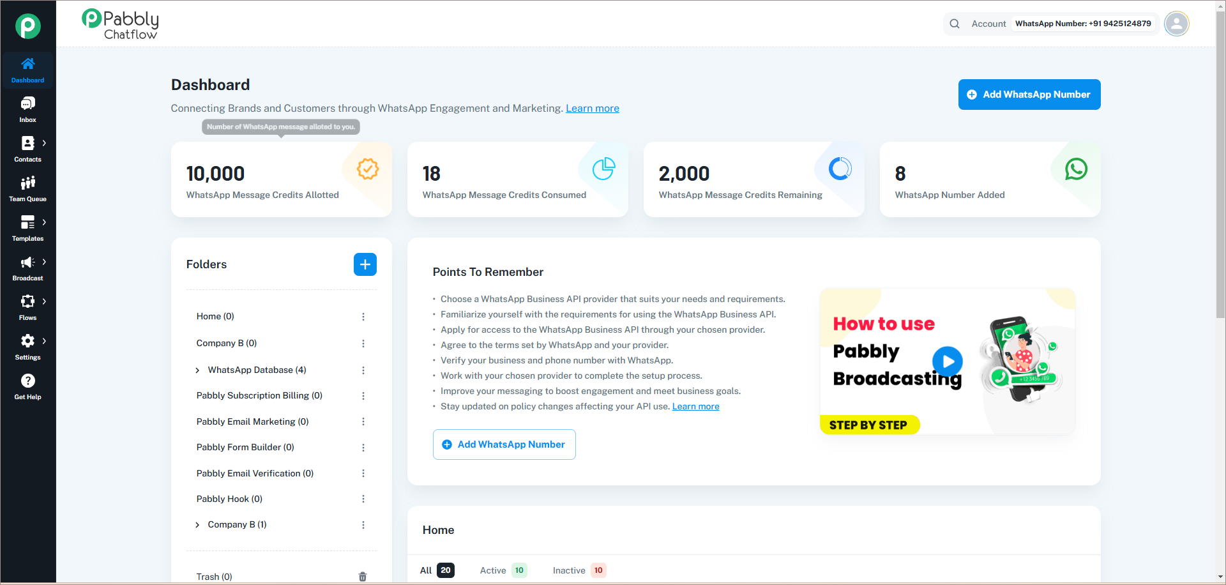The image size is (1226, 585).
Task: Open options for Pabbly Email Verification folder
Action: point(363,473)
